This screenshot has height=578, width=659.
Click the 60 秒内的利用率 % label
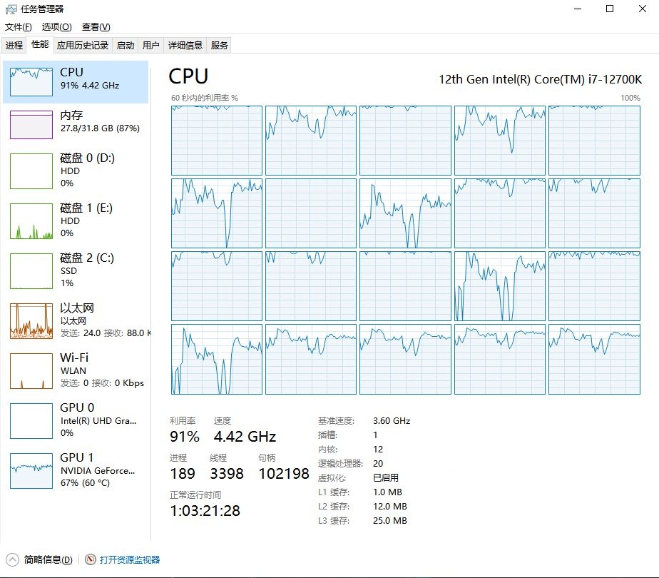[205, 98]
